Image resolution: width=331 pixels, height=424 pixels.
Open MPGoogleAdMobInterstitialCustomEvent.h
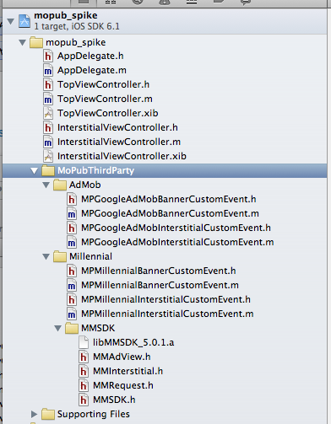pyautogui.click(x=176, y=228)
